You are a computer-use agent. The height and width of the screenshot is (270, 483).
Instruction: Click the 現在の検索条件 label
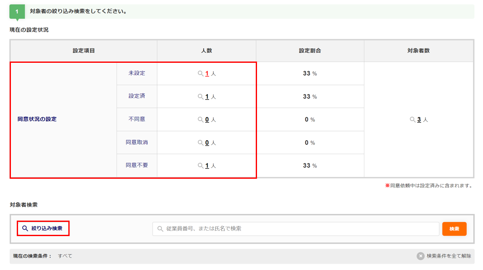tap(32, 256)
